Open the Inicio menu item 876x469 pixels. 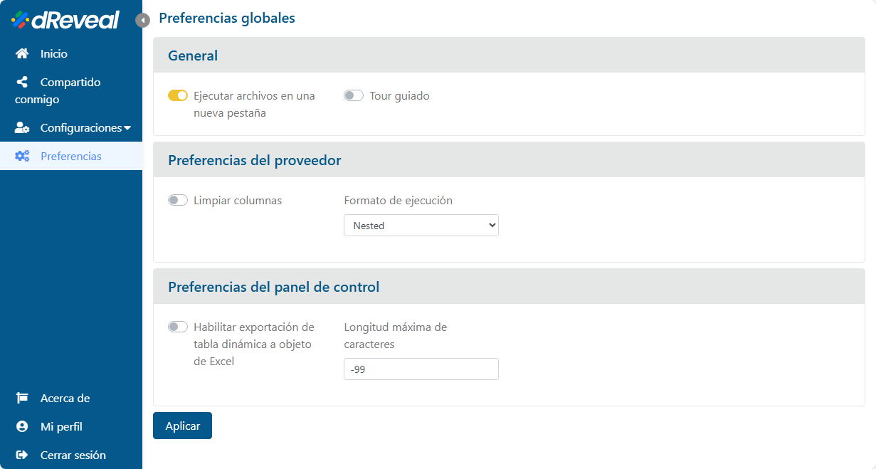54,54
